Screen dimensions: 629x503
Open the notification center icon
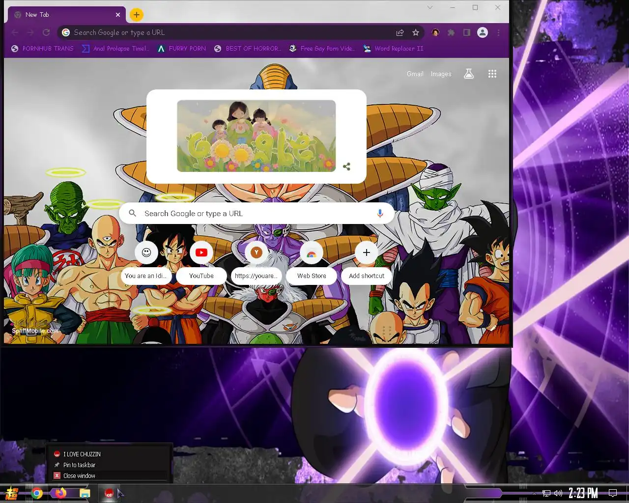pyautogui.click(x=613, y=493)
